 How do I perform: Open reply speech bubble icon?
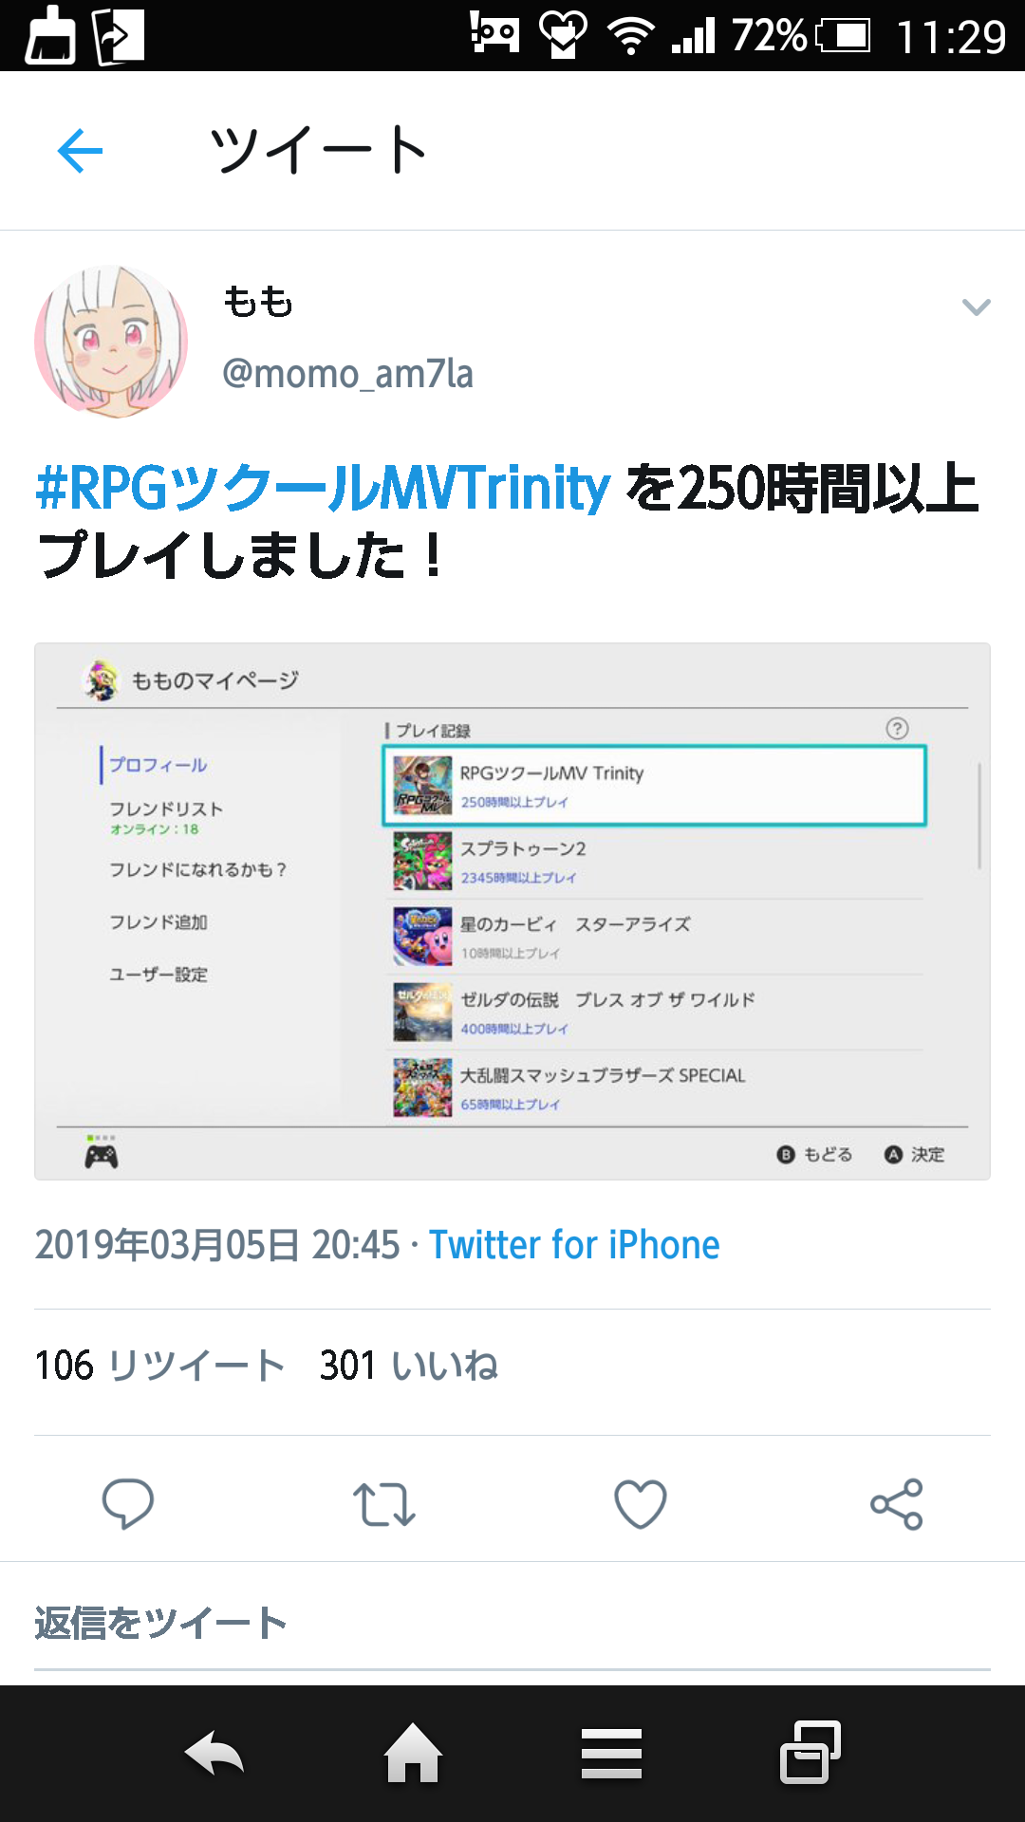click(x=128, y=1503)
